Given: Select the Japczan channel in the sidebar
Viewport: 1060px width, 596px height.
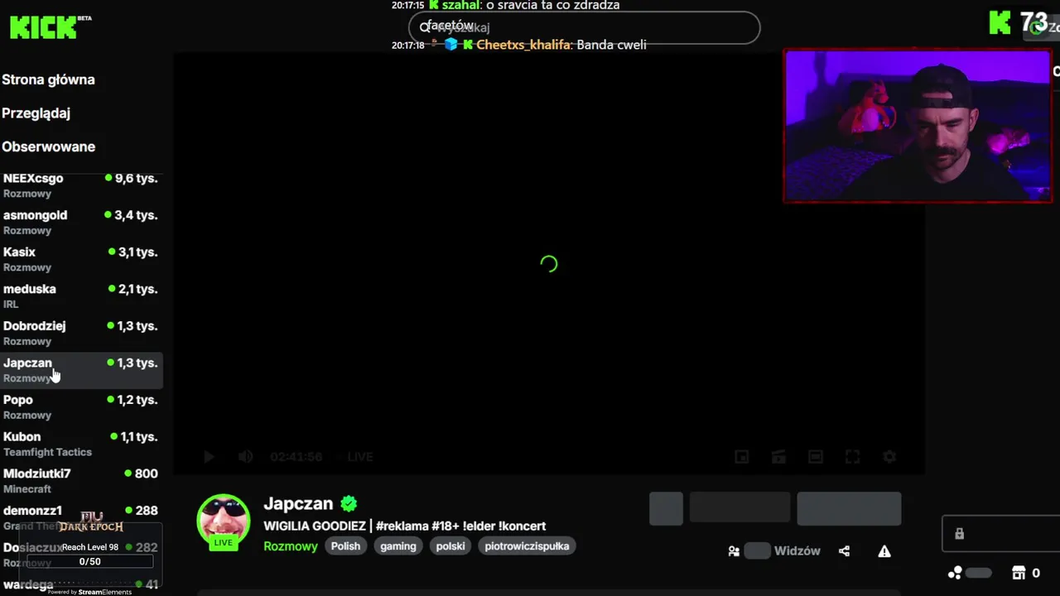Looking at the screenshot, I should pos(81,370).
